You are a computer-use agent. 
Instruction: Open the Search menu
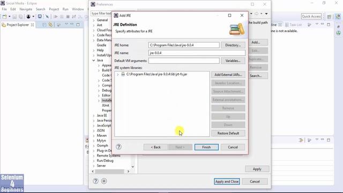(41, 9)
